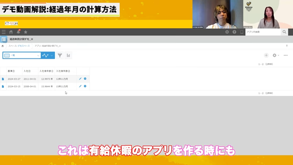Open notifications bell with badge

(18, 32)
